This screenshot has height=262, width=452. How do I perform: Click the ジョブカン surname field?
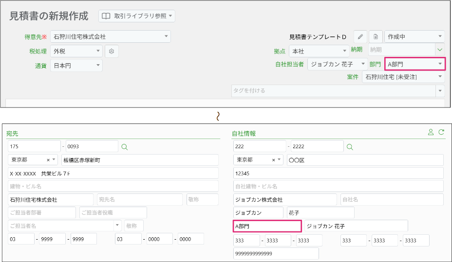click(x=258, y=213)
